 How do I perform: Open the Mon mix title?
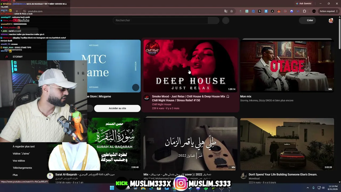[x=246, y=97]
